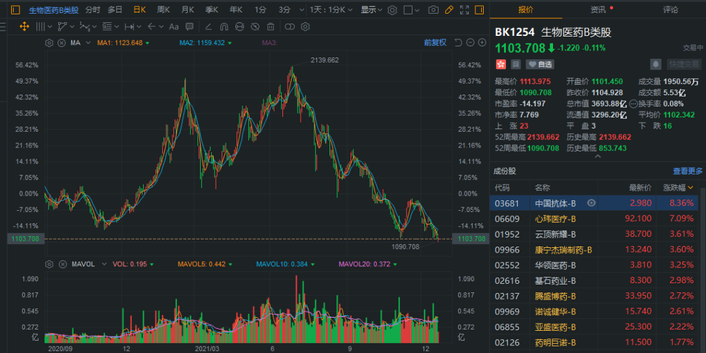Image resolution: width=706 pixels, height=353 pixels.
Task: Open MAVOL indicator settings gear
Action: pos(49,264)
